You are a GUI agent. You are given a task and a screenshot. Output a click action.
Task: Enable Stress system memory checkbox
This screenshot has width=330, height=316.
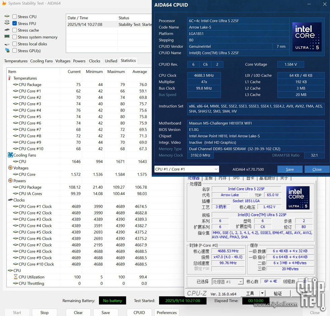click(14, 37)
